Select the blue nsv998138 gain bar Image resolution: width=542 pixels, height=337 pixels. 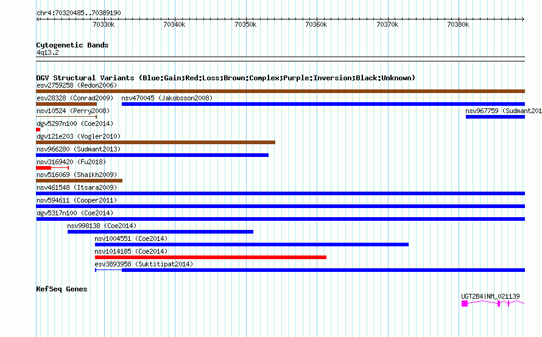pyautogui.click(x=160, y=232)
